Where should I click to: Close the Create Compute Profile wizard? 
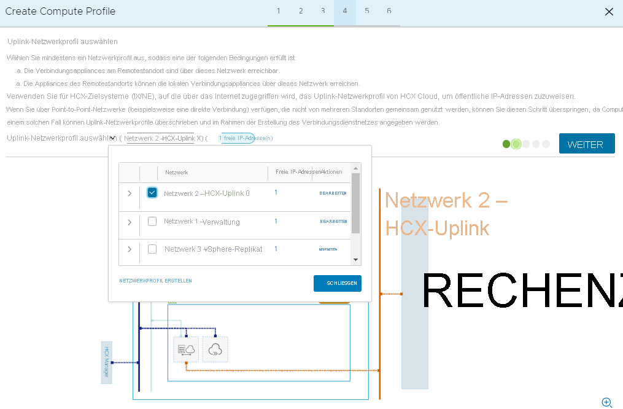pyautogui.click(x=609, y=12)
